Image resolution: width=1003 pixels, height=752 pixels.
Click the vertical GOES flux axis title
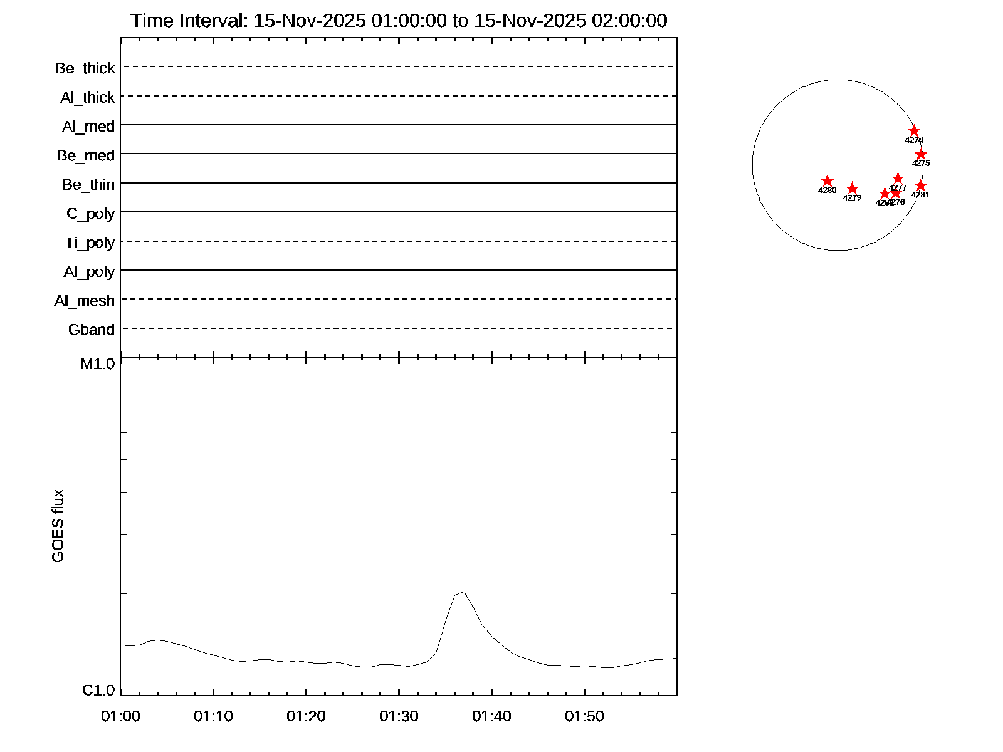pos(58,526)
